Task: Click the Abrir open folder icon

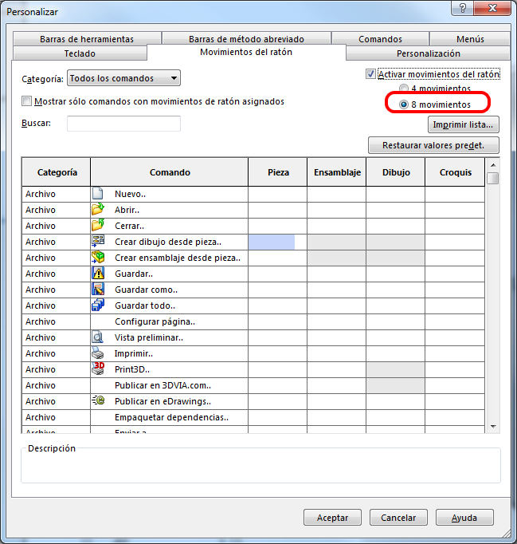Action: 99,210
